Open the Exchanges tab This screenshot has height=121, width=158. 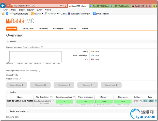click(x=59, y=29)
